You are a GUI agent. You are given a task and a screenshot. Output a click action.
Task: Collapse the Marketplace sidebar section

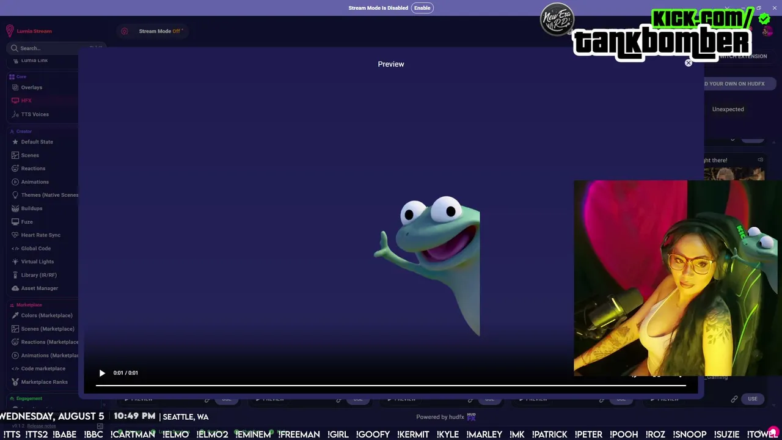29,305
